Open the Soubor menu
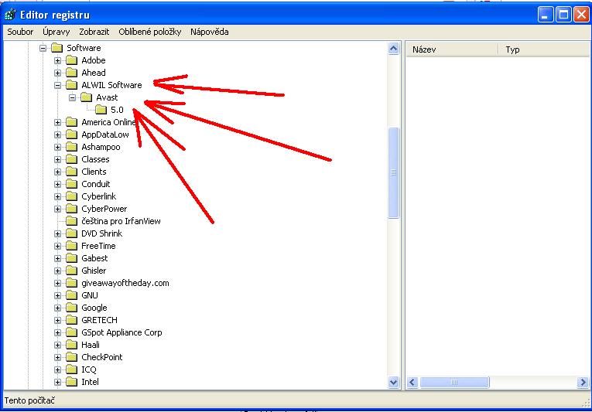592x412 pixels. pos(20,32)
